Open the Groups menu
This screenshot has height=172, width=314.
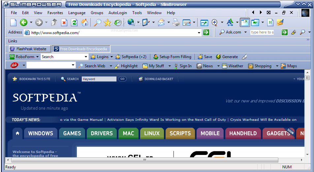[97, 13]
